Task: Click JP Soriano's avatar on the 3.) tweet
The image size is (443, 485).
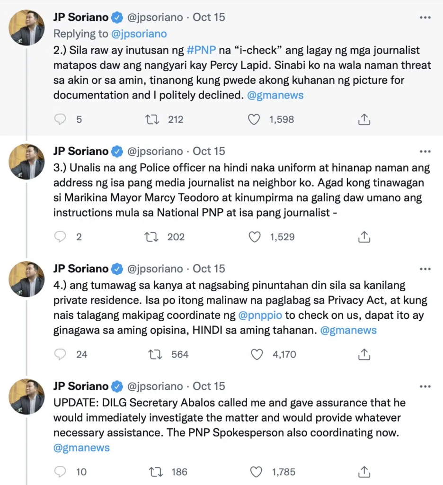Action: coord(27,162)
